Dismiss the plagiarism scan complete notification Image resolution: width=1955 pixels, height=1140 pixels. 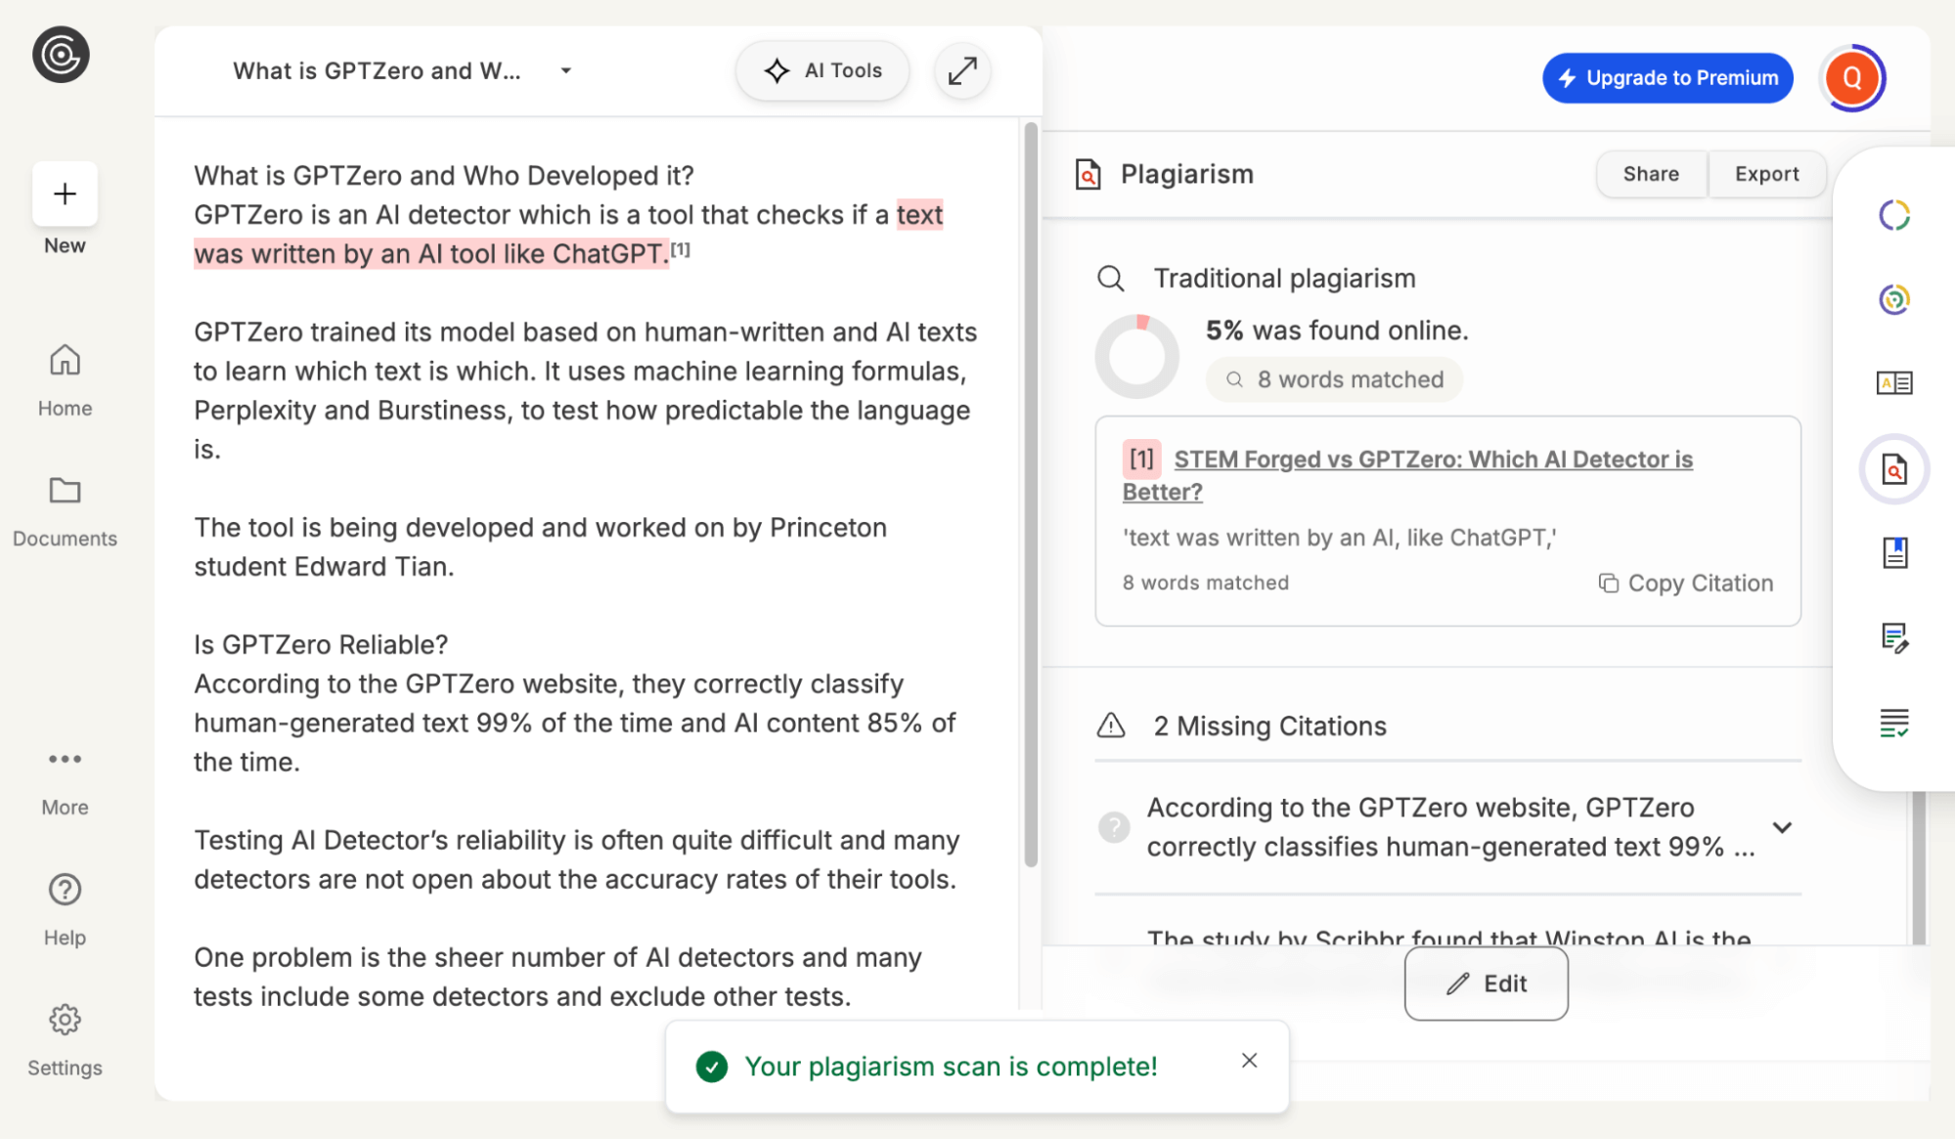1249,1061
